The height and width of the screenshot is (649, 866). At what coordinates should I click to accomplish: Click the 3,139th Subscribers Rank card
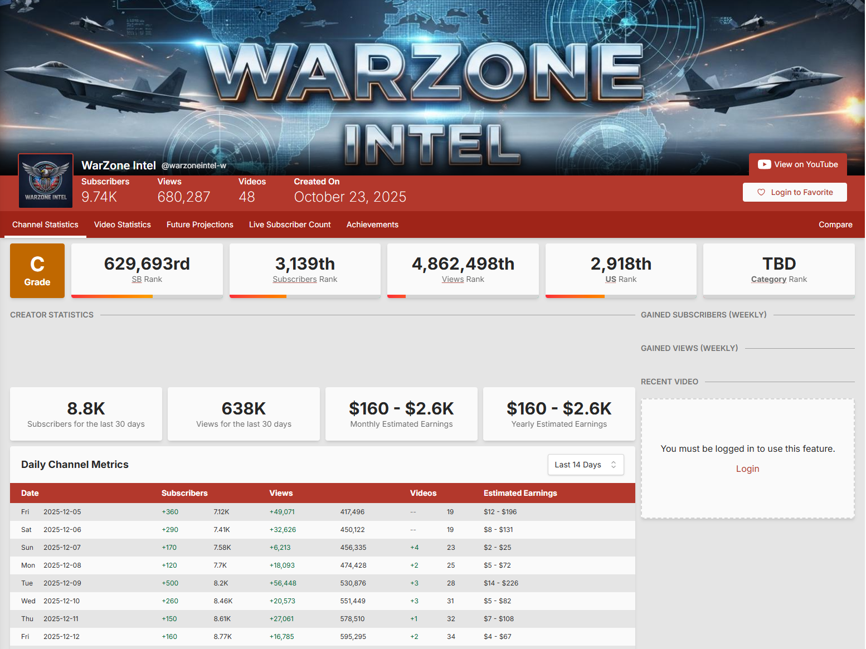click(305, 270)
